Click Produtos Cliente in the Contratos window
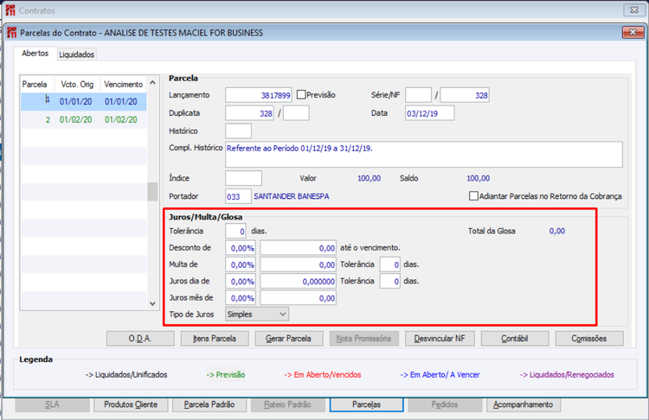The image size is (649, 420). tap(131, 404)
